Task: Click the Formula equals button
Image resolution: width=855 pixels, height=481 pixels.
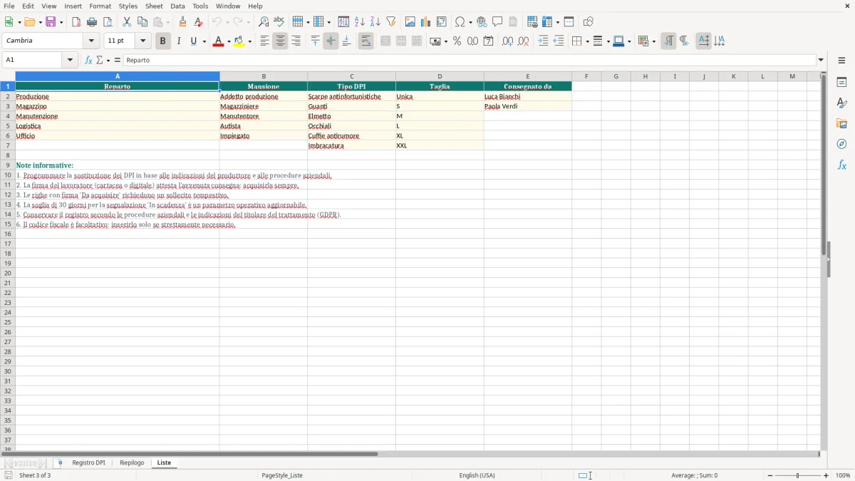Action: pyautogui.click(x=118, y=60)
